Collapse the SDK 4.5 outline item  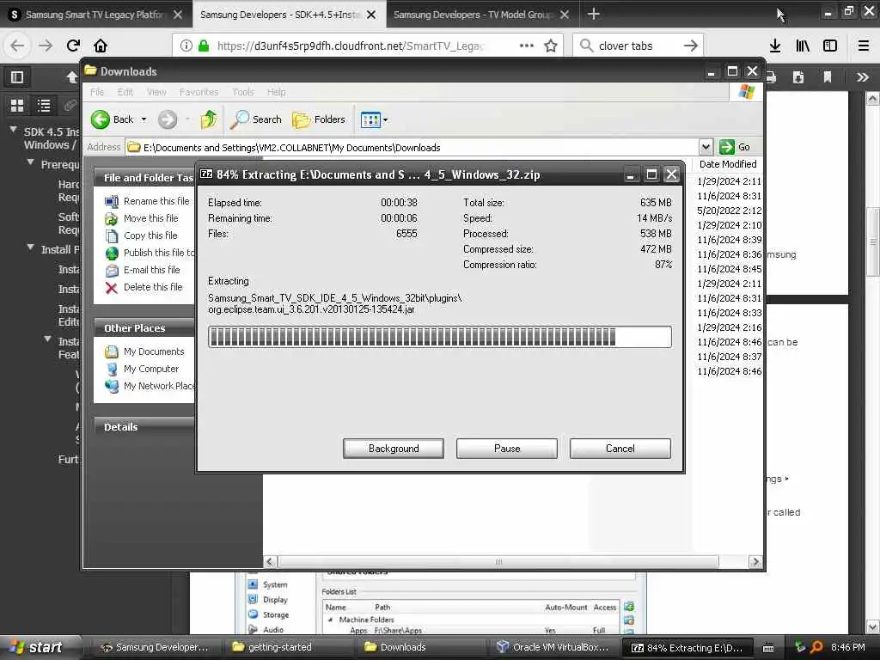click(x=13, y=131)
